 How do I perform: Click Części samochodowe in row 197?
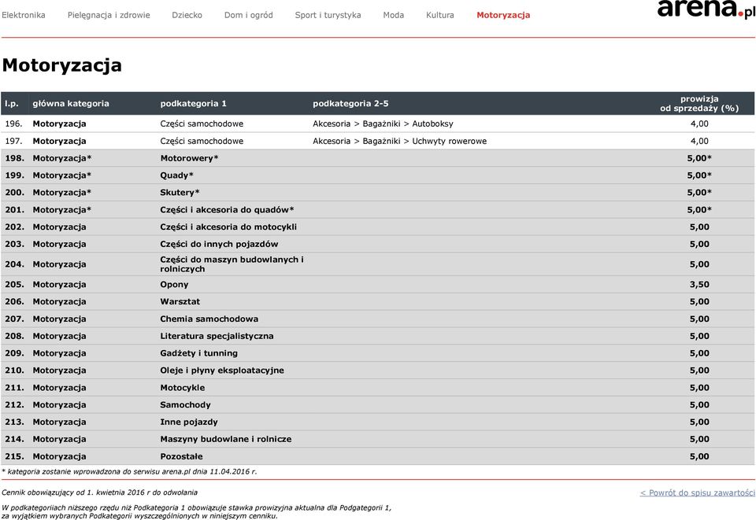[x=202, y=141]
